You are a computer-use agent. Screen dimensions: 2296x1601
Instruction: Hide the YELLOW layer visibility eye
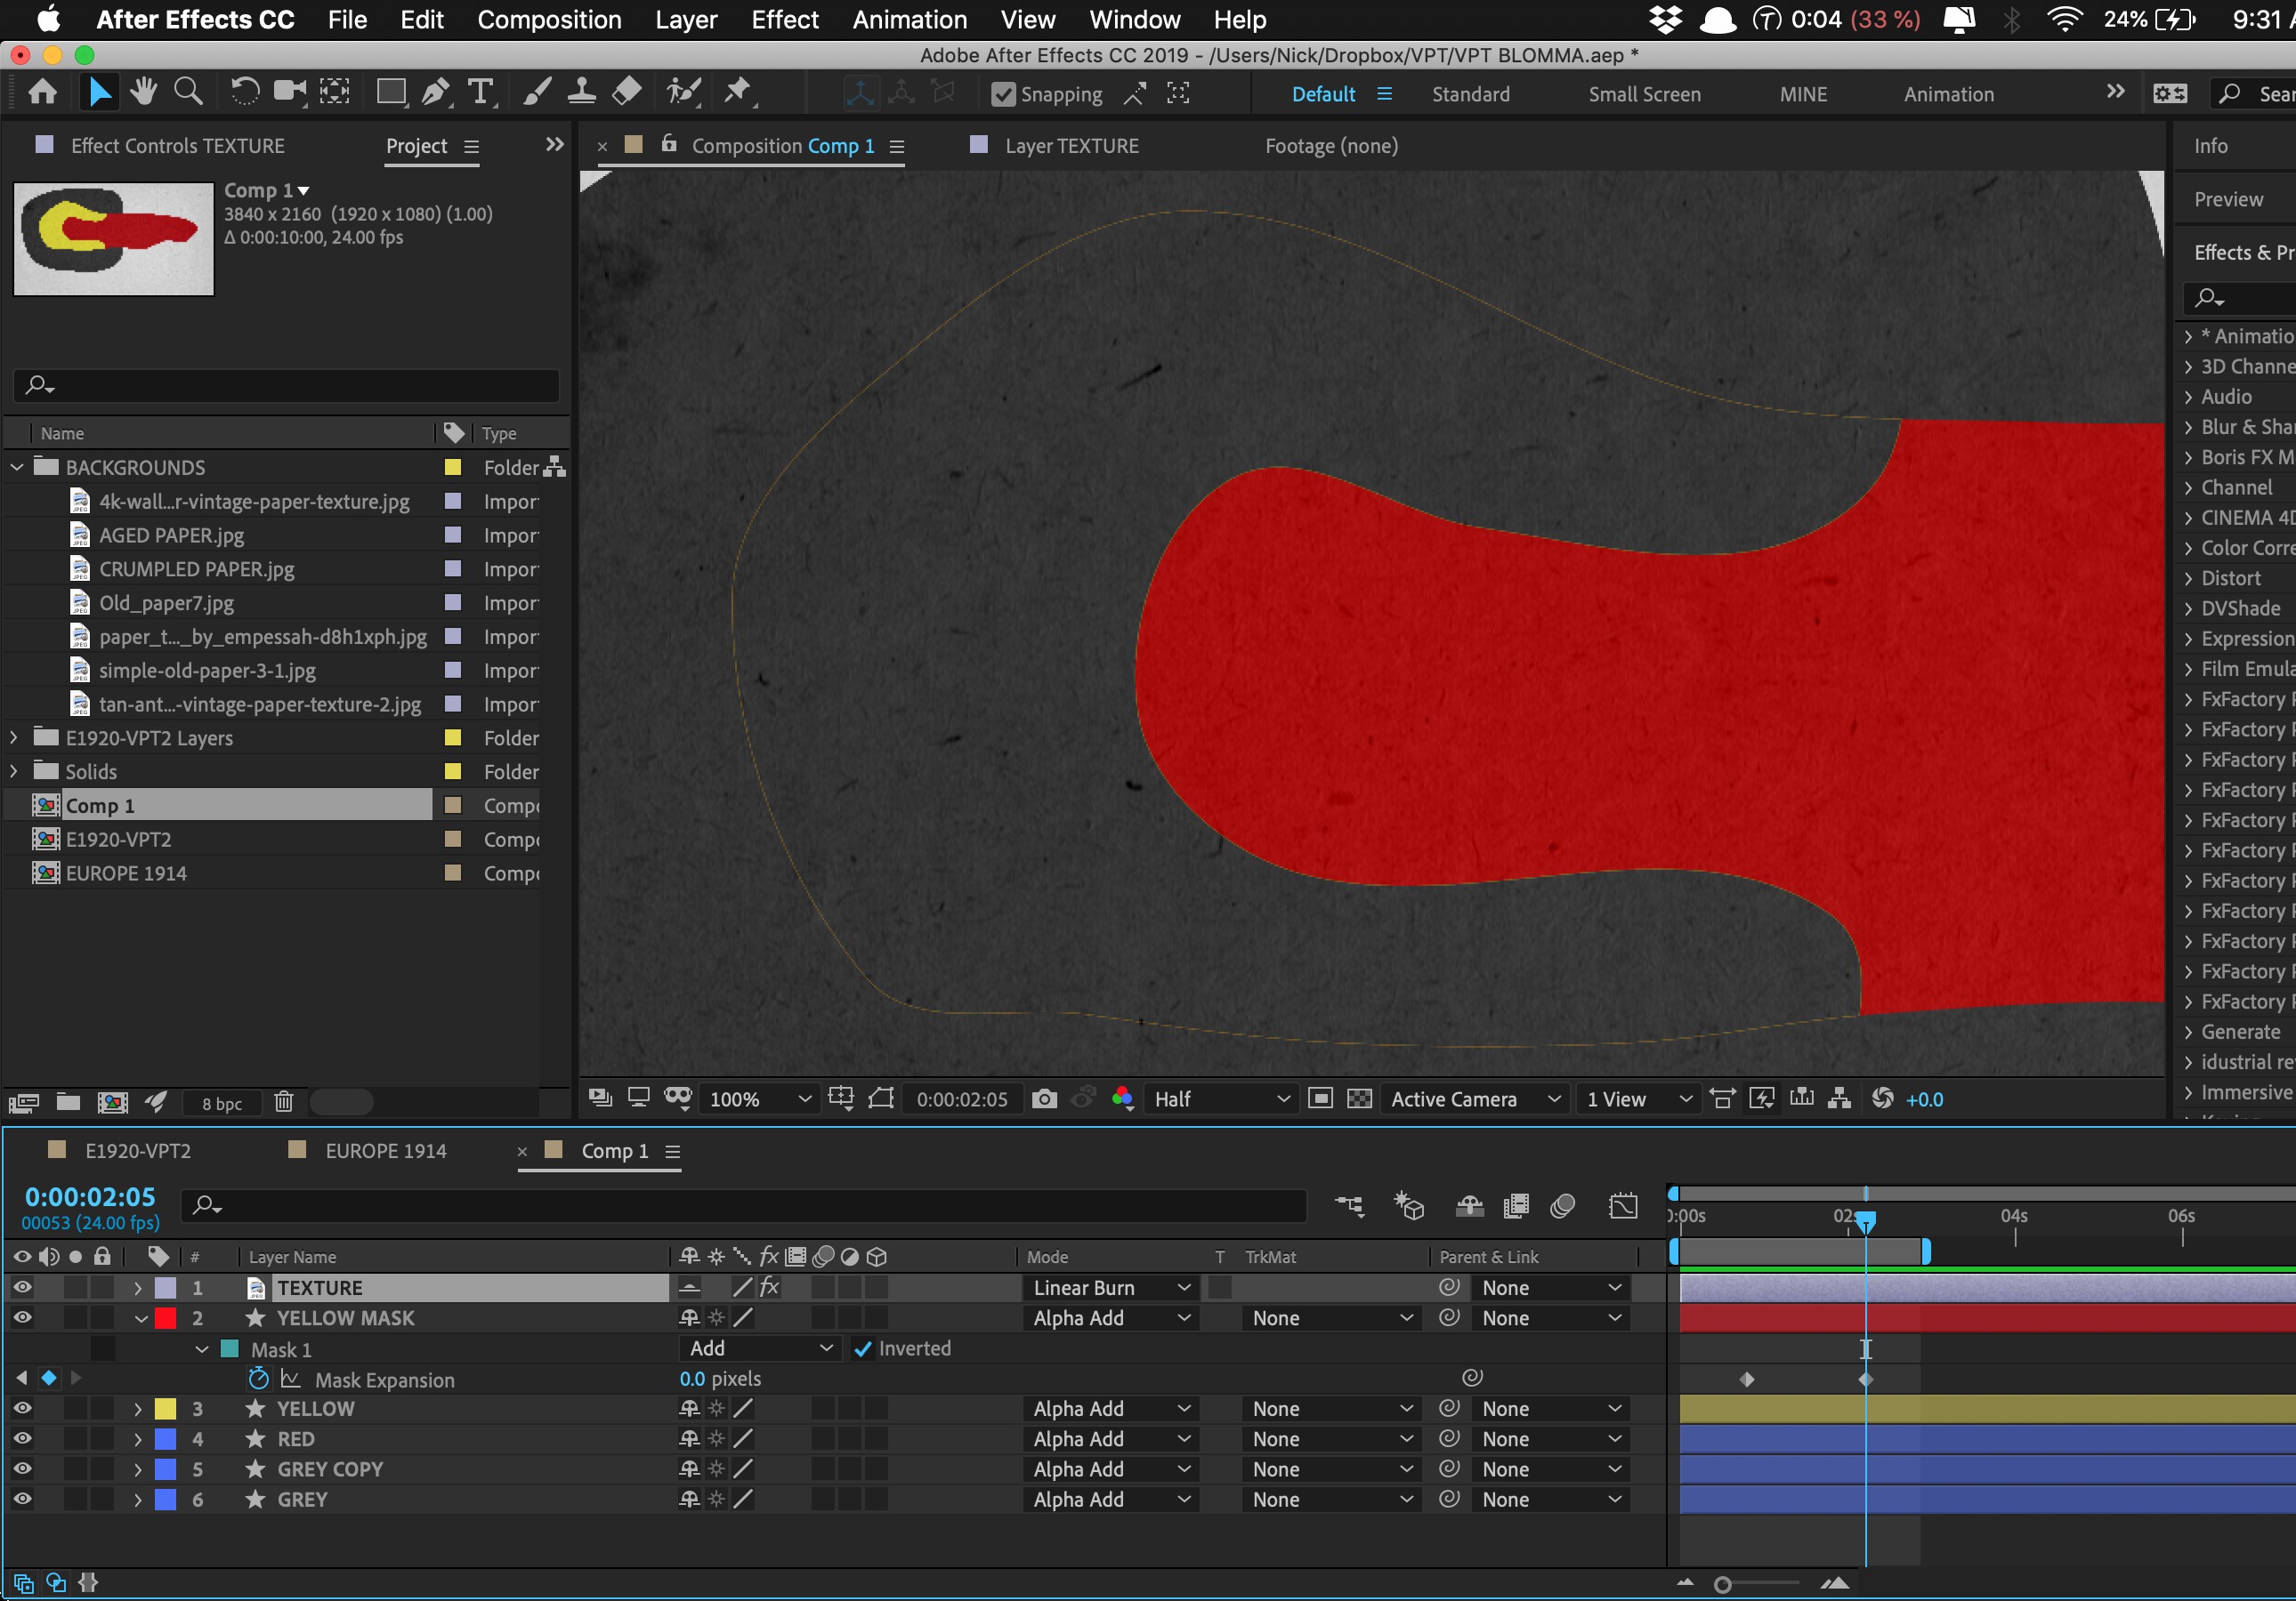(22, 1408)
